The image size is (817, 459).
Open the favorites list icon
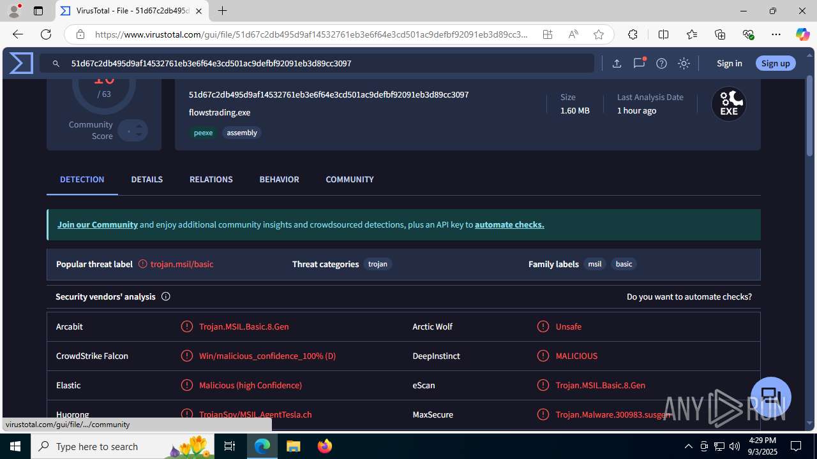(x=692, y=34)
